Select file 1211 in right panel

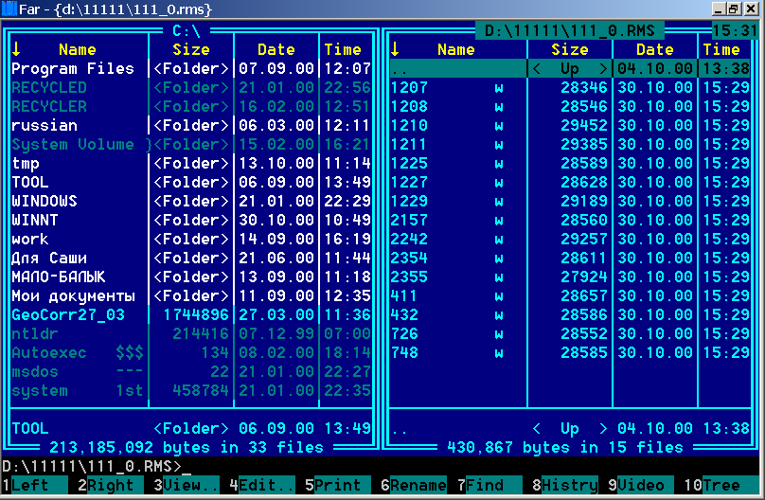(x=570, y=145)
